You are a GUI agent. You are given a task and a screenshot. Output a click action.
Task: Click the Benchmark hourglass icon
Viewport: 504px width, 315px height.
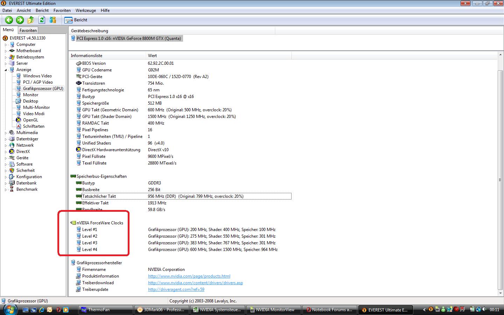[x=12, y=189]
